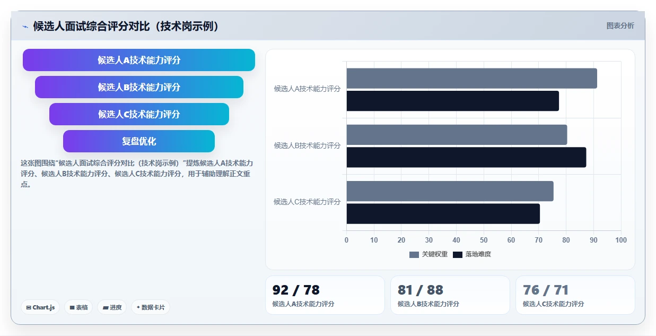656x336 pixels.
Task: Click the x-axis tick label 50
Action: 484,240
